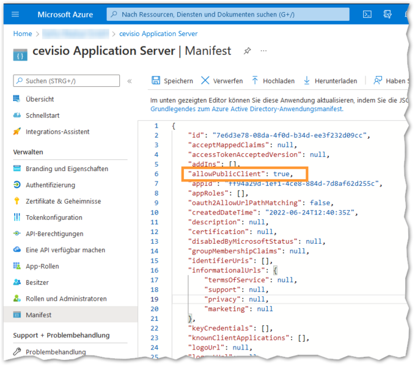Click the "keyCredentials" line in editor

pos(230,328)
